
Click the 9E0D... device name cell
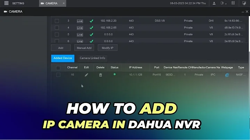(x=170, y=75)
